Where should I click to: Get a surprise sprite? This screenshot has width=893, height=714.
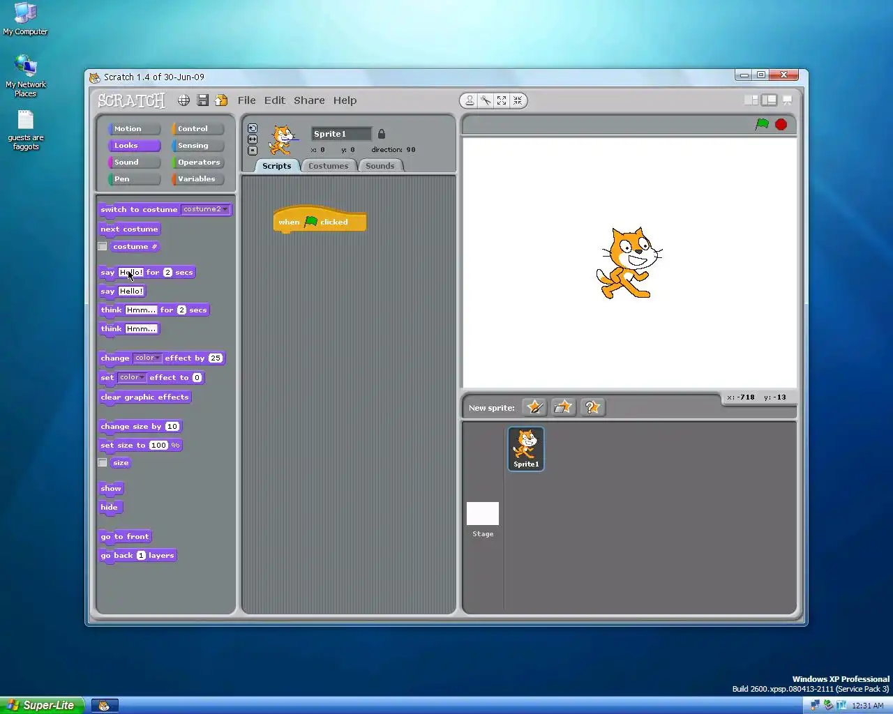click(x=592, y=407)
